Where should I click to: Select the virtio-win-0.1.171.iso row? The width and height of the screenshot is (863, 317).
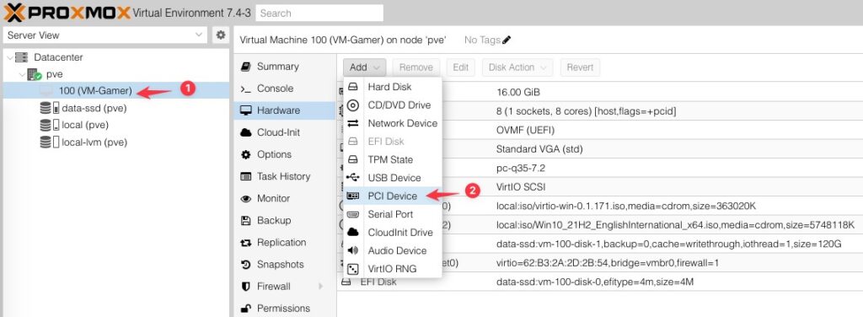coord(600,206)
